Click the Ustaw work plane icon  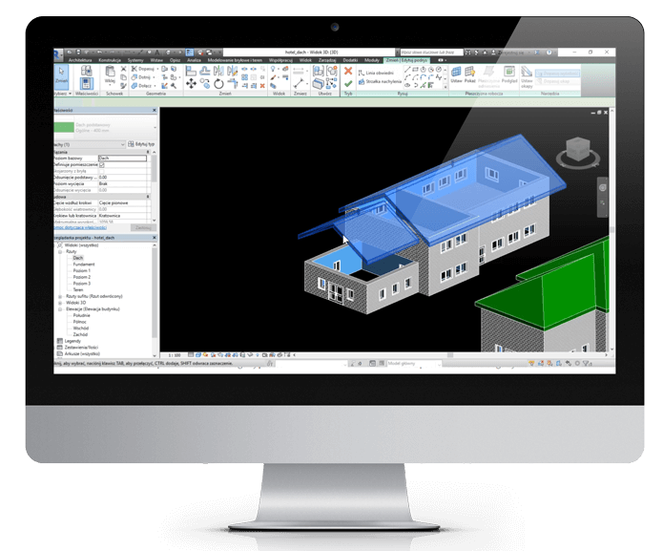click(x=456, y=74)
